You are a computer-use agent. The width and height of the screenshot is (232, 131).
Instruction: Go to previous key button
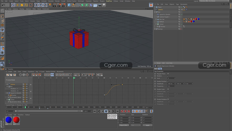point(99,111)
